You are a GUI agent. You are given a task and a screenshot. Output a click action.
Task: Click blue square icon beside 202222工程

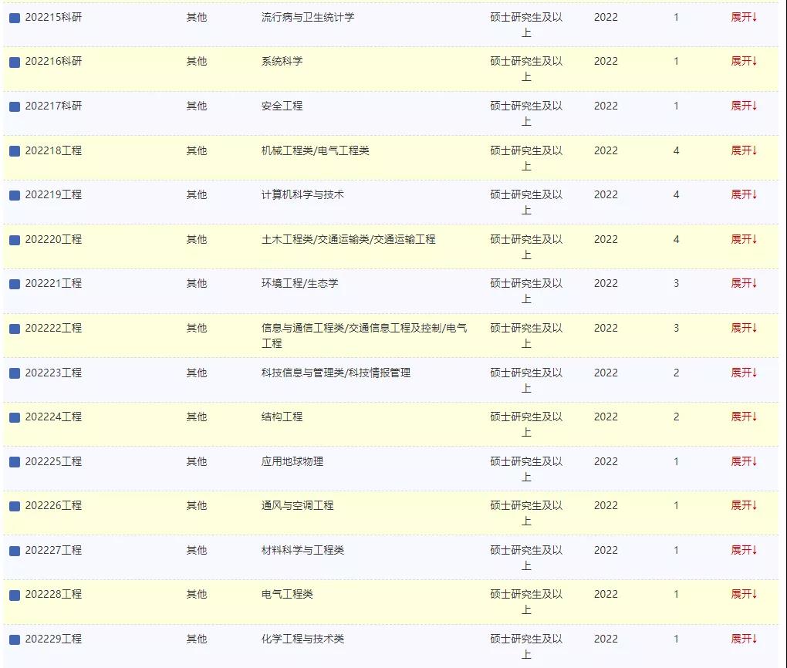15,329
